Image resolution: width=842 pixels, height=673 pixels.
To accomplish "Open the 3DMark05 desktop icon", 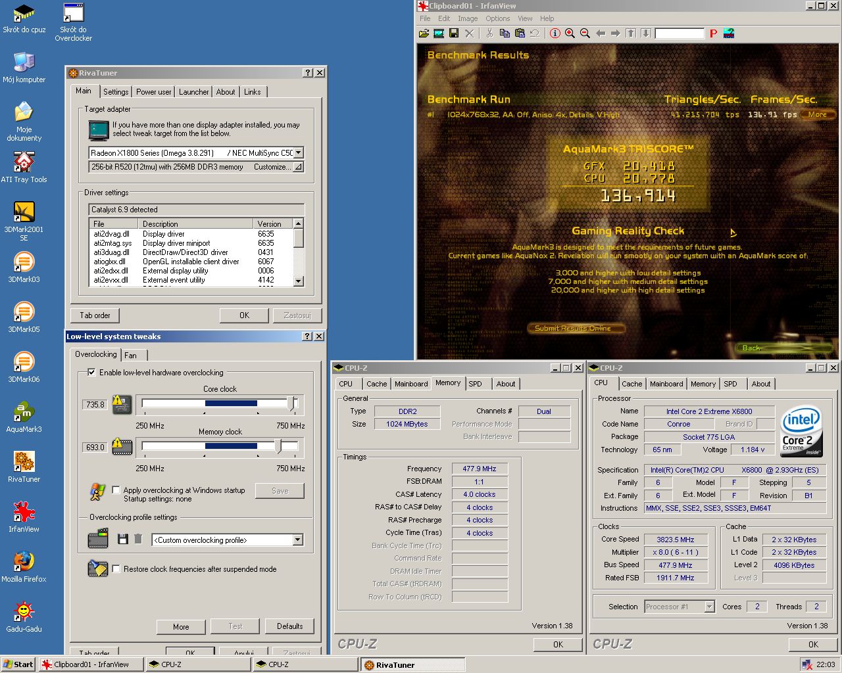I will click(x=24, y=317).
